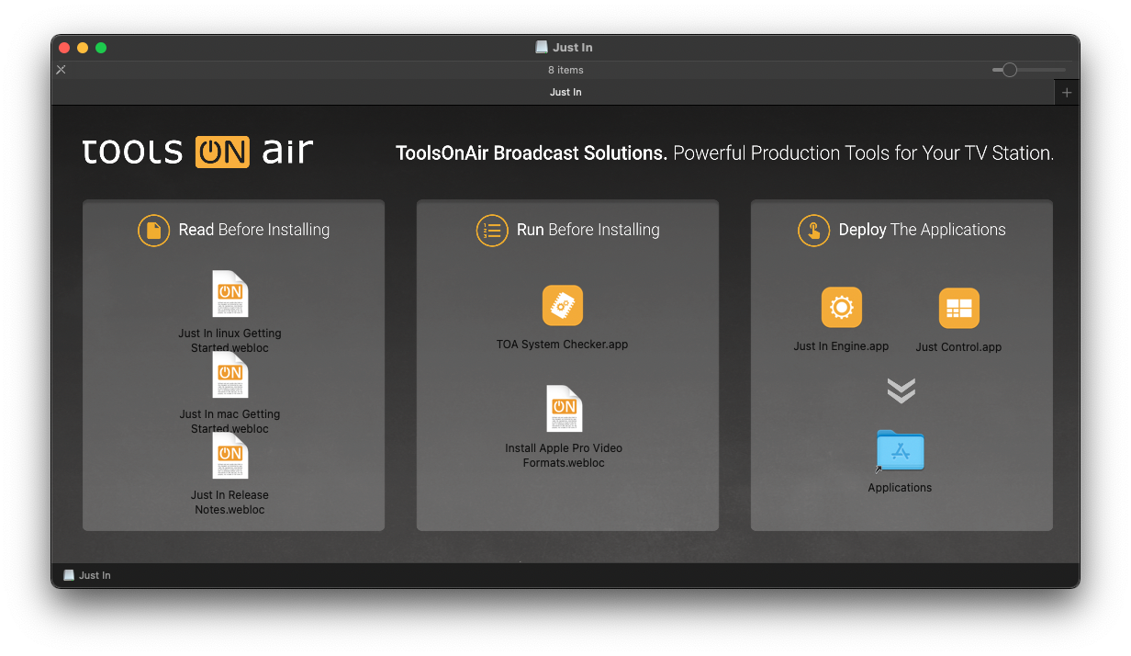Minimize the Just In window
This screenshot has height=656, width=1131.
click(x=83, y=48)
